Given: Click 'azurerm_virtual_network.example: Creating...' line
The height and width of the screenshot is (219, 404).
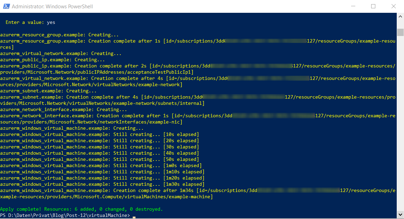Looking at the screenshot, I should (60, 53).
